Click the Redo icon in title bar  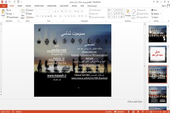[x=14, y=2]
